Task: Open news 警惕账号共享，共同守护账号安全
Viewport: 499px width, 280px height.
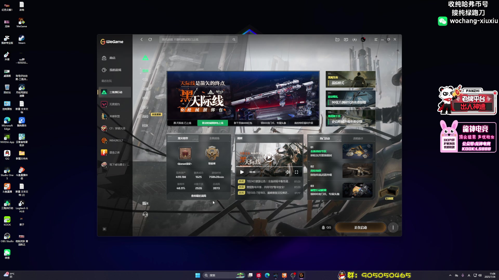Action: pyautogui.click(x=269, y=187)
